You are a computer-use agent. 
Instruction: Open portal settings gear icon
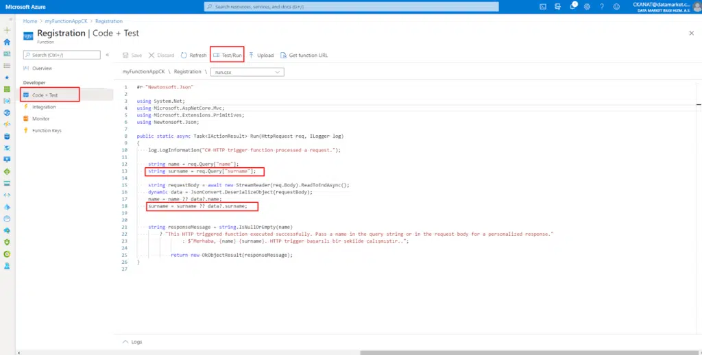pyautogui.click(x=587, y=7)
